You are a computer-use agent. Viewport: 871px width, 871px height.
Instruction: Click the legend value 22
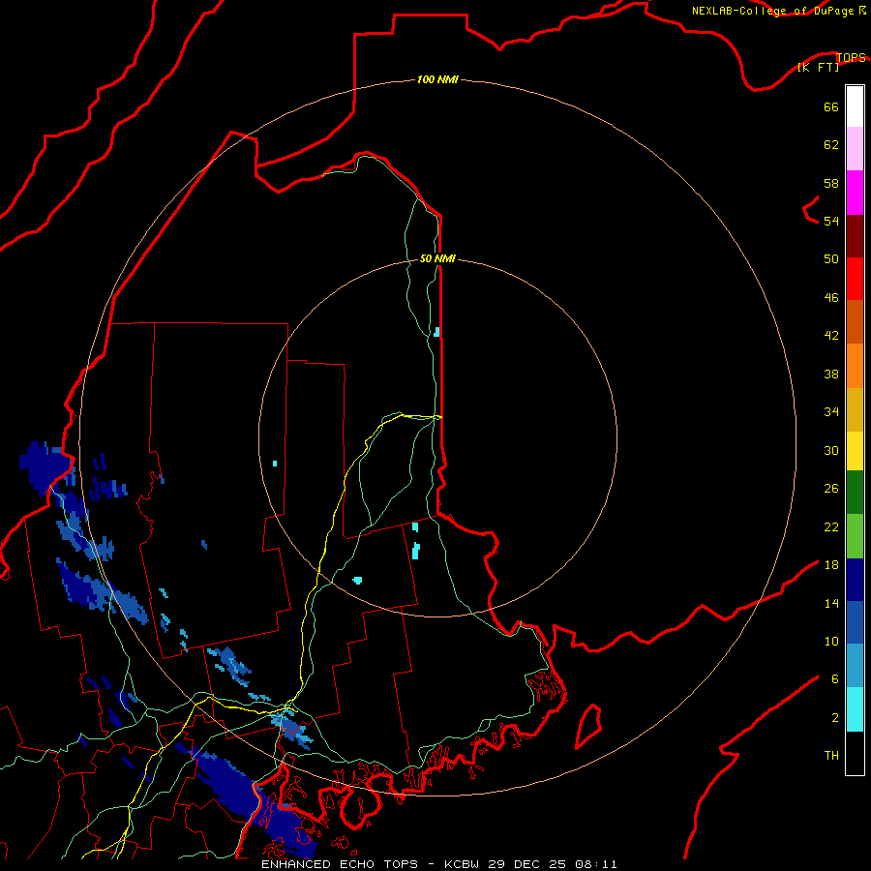pos(831,527)
